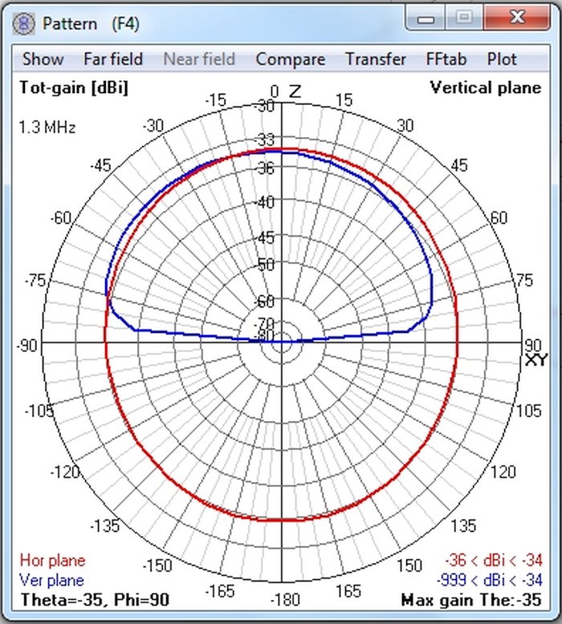Open the FFtab menu
The image size is (562, 624).
pos(446,59)
